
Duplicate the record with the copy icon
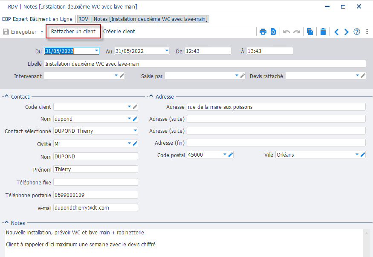[x=310, y=32]
